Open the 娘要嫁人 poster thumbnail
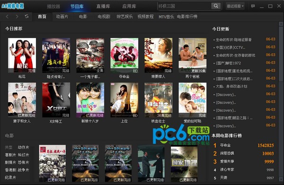 158,55
